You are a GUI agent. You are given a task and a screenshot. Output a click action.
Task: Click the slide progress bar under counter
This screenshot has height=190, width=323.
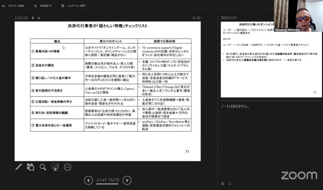[x=108, y=184]
